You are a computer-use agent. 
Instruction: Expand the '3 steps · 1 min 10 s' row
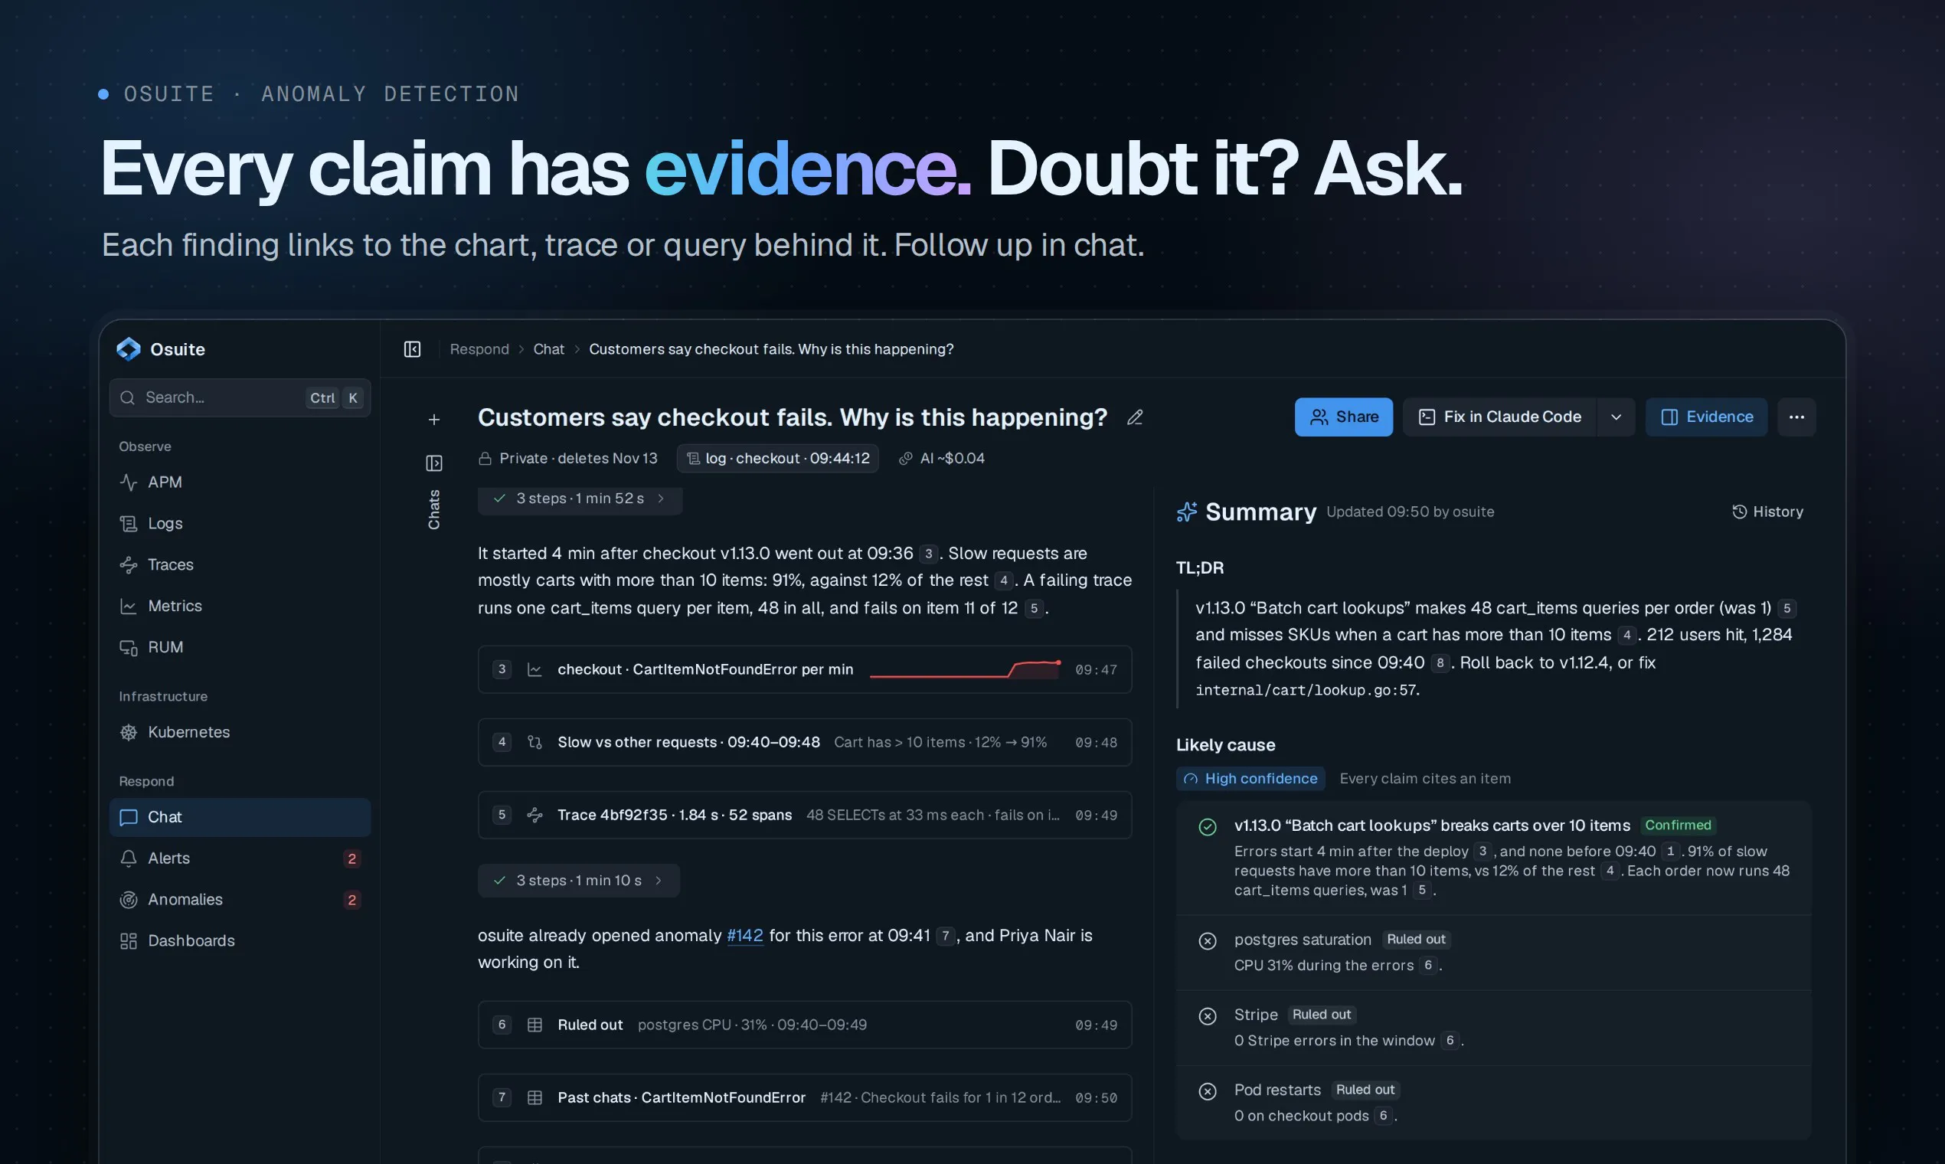[579, 880]
